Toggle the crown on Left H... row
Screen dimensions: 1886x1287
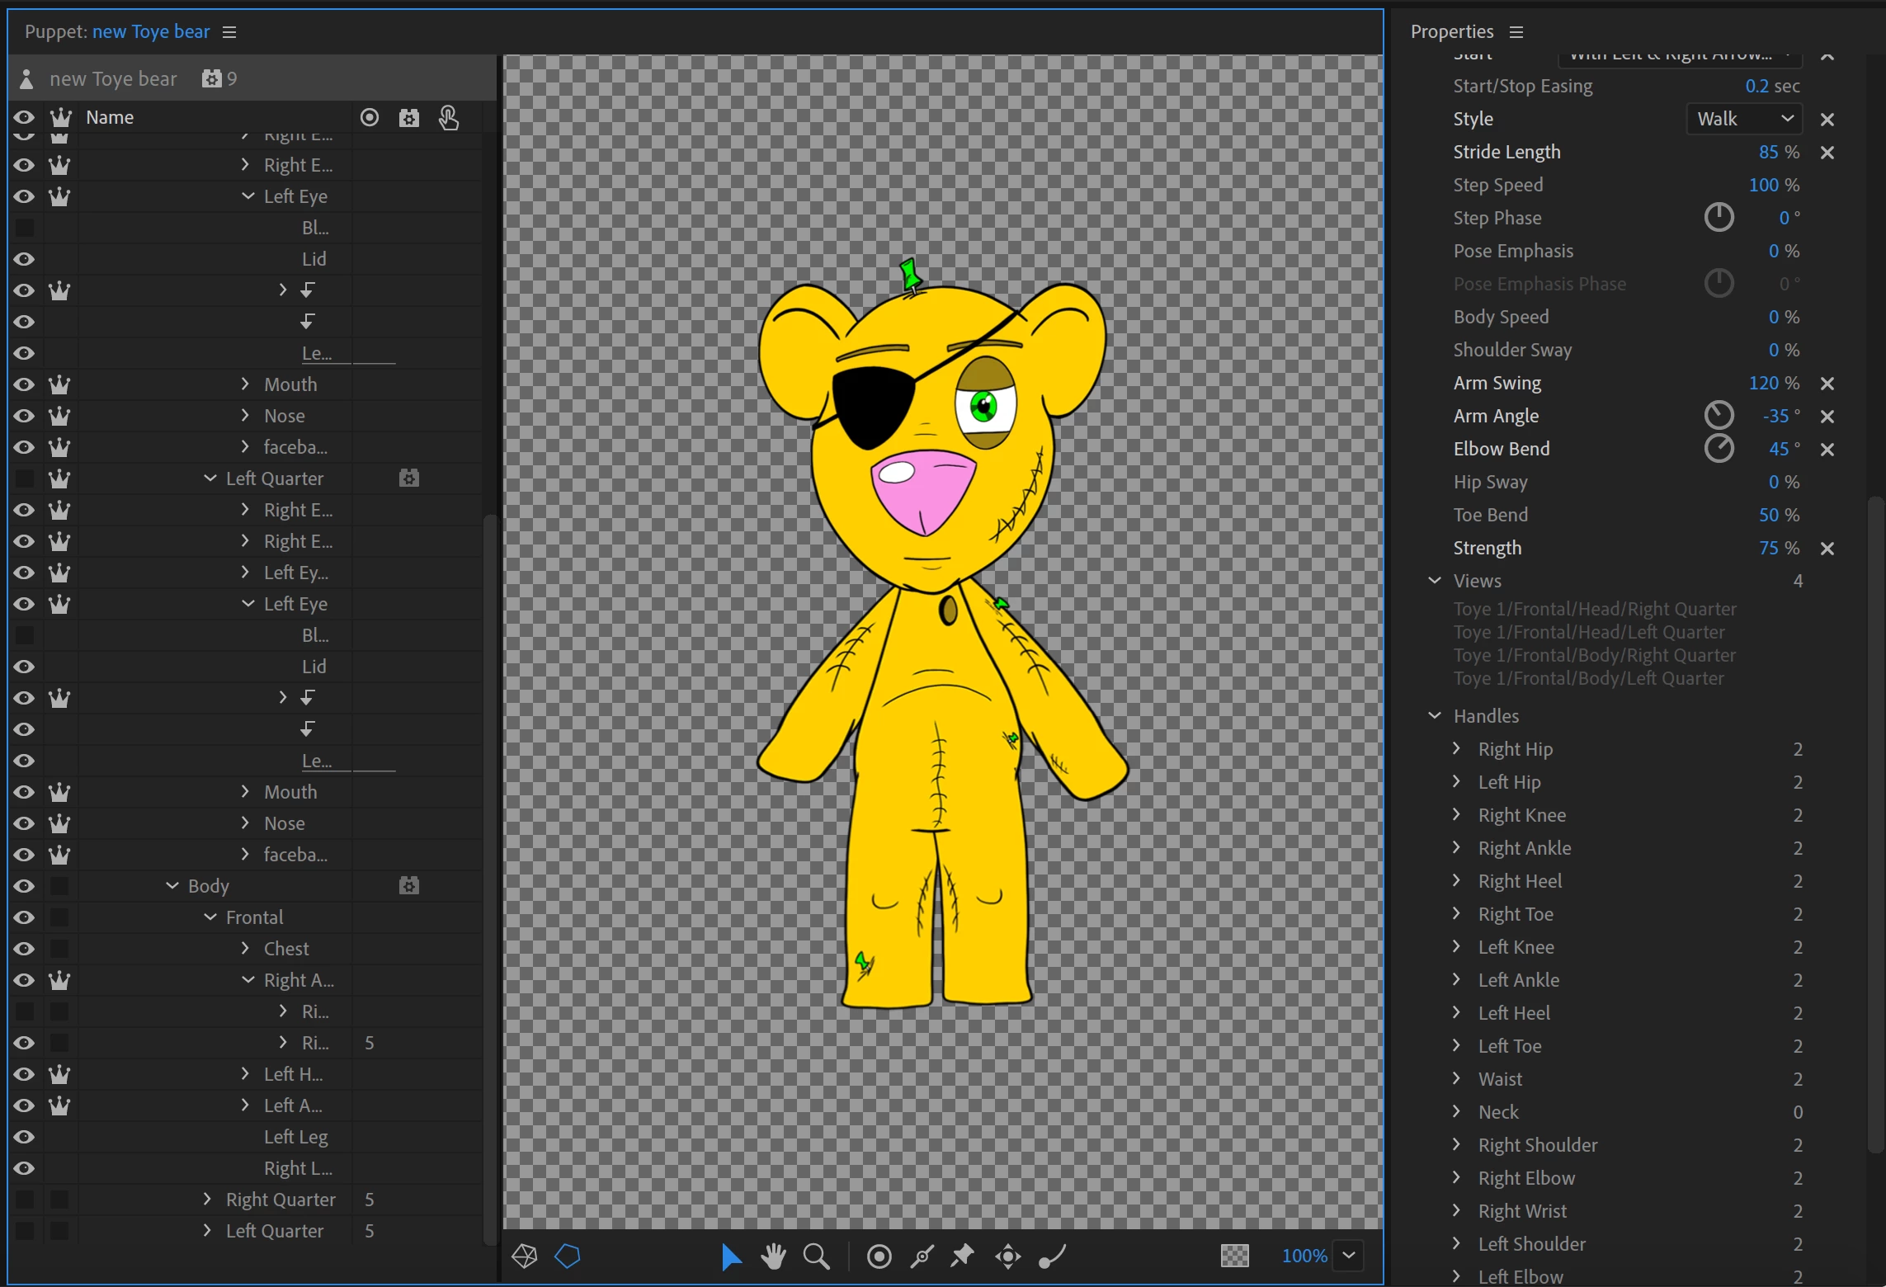pos(59,1074)
